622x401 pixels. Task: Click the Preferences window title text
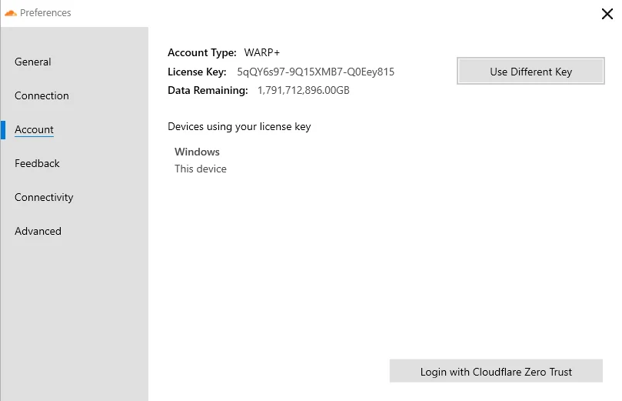point(45,13)
